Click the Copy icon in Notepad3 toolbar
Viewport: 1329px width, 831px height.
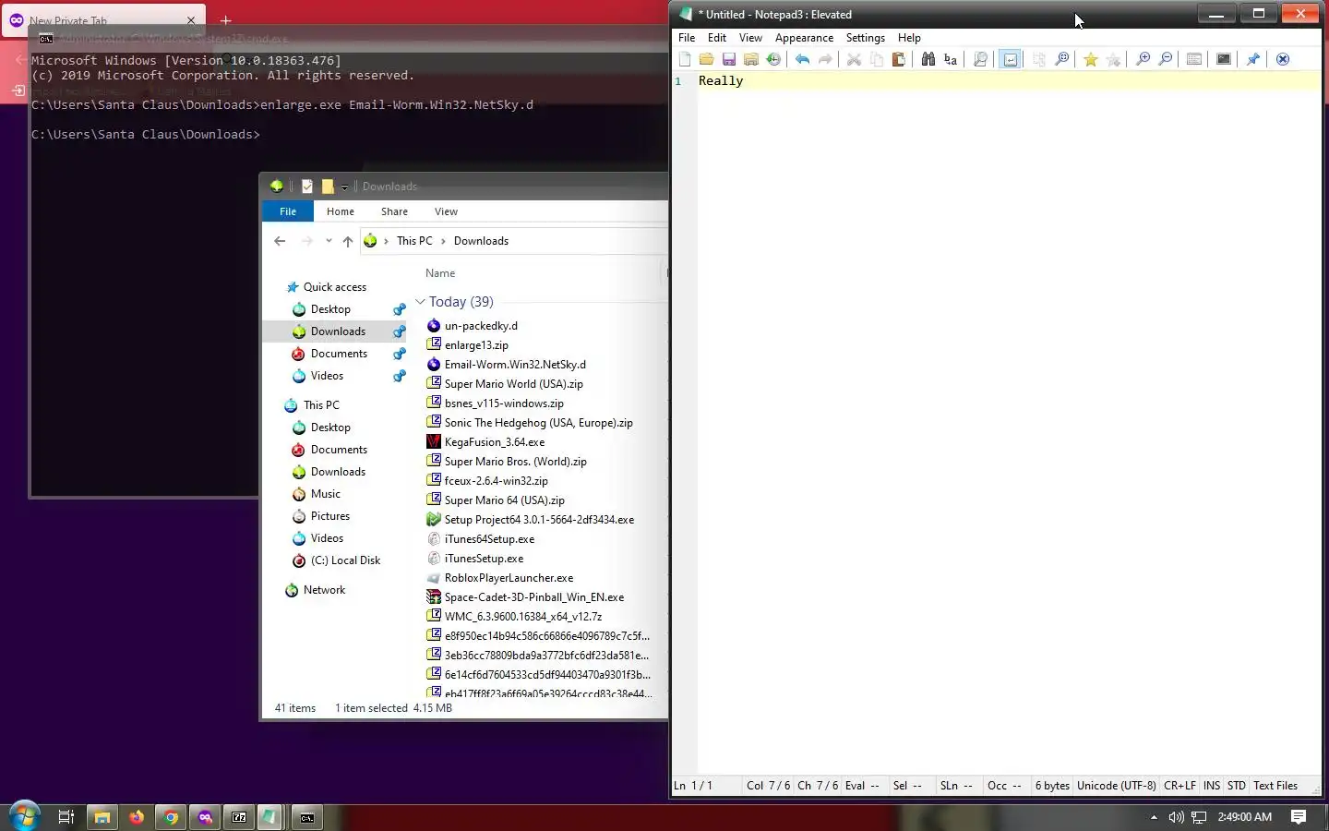coord(876,59)
